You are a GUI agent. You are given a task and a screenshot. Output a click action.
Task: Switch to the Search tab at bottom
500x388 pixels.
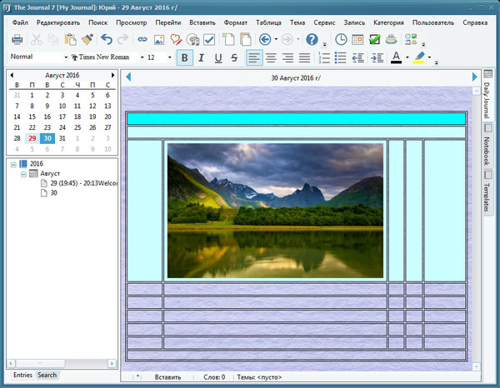[x=47, y=376]
